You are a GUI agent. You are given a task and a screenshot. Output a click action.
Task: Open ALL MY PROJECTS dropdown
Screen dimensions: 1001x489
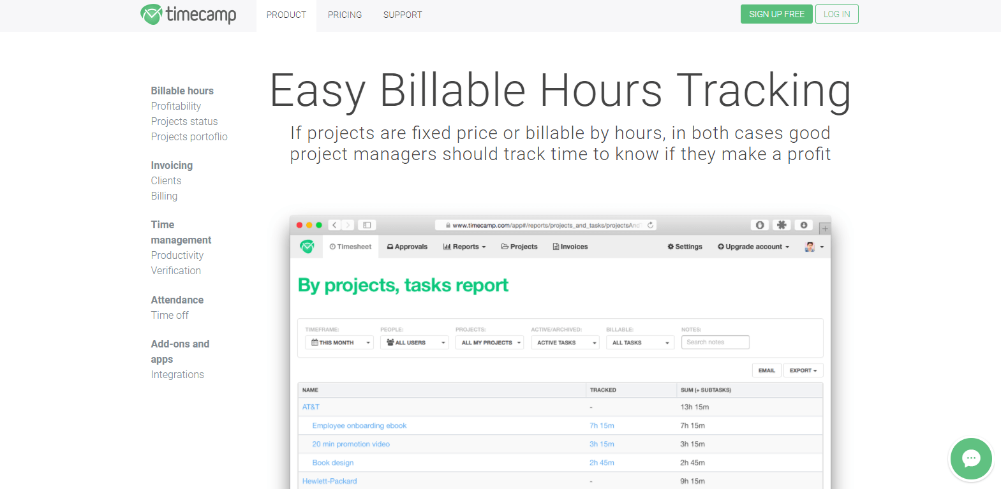point(490,342)
